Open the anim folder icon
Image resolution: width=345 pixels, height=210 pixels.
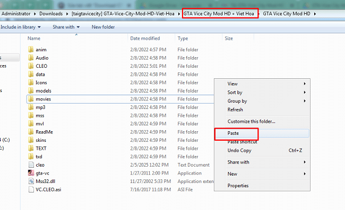[x=31, y=50]
